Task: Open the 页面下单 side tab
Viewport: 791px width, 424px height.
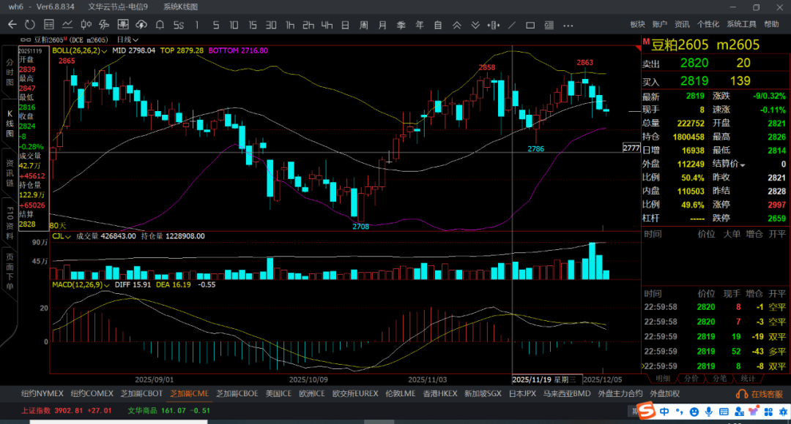Action: pyautogui.click(x=9, y=272)
